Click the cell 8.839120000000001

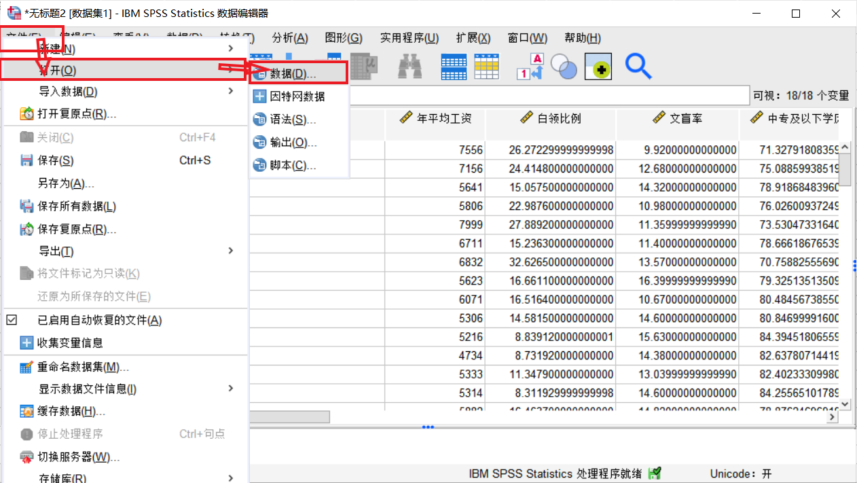[551, 336]
